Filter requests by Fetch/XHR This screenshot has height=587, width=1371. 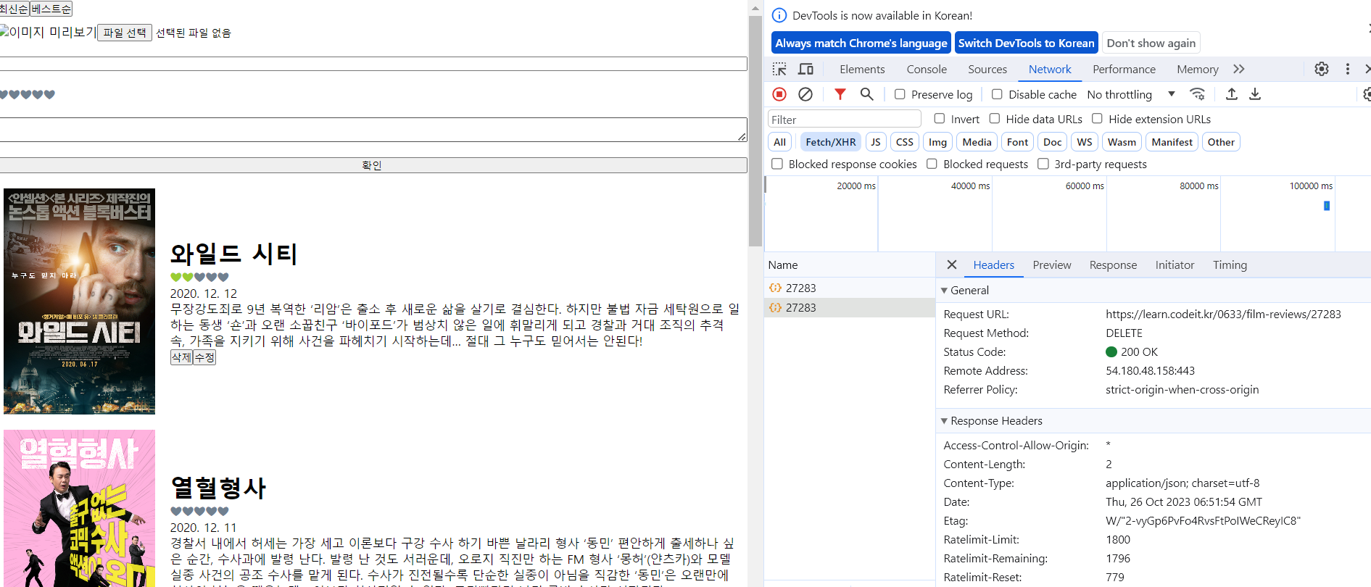[830, 142]
